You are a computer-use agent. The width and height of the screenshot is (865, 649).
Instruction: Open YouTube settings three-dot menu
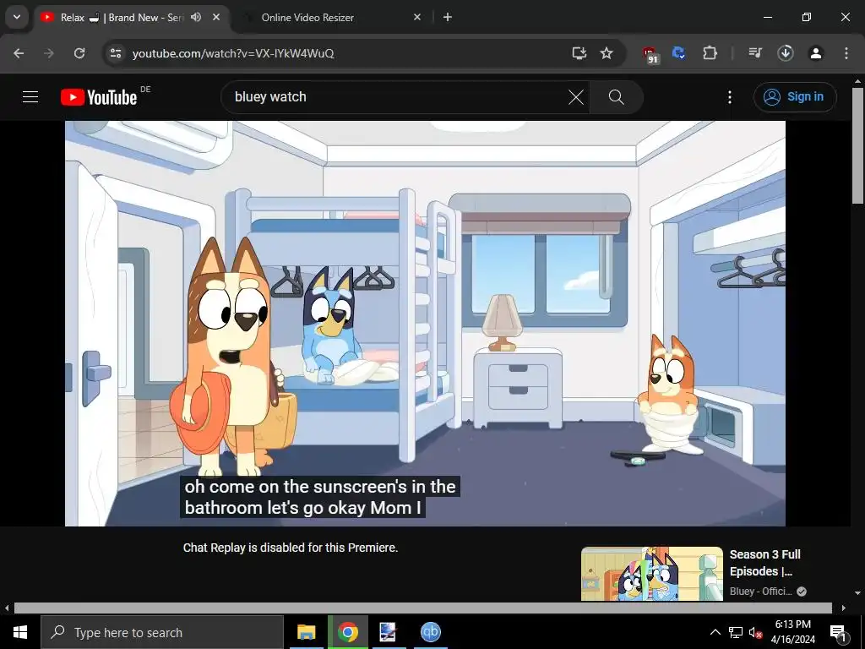click(x=730, y=97)
